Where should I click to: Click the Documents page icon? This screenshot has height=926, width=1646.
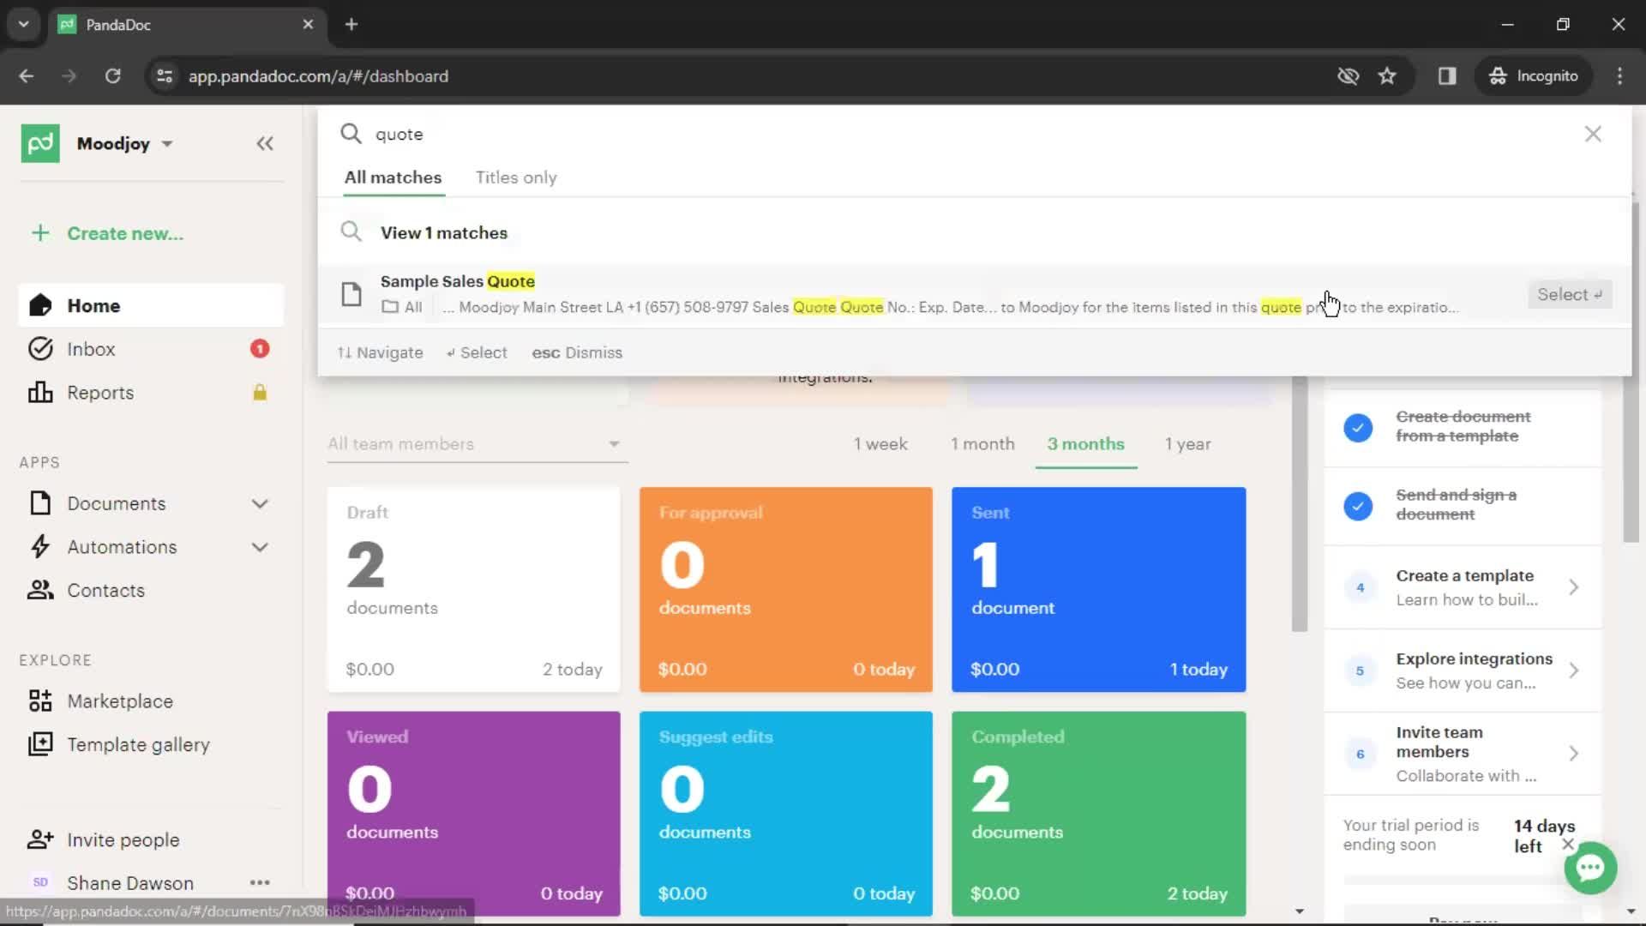pyautogui.click(x=40, y=503)
